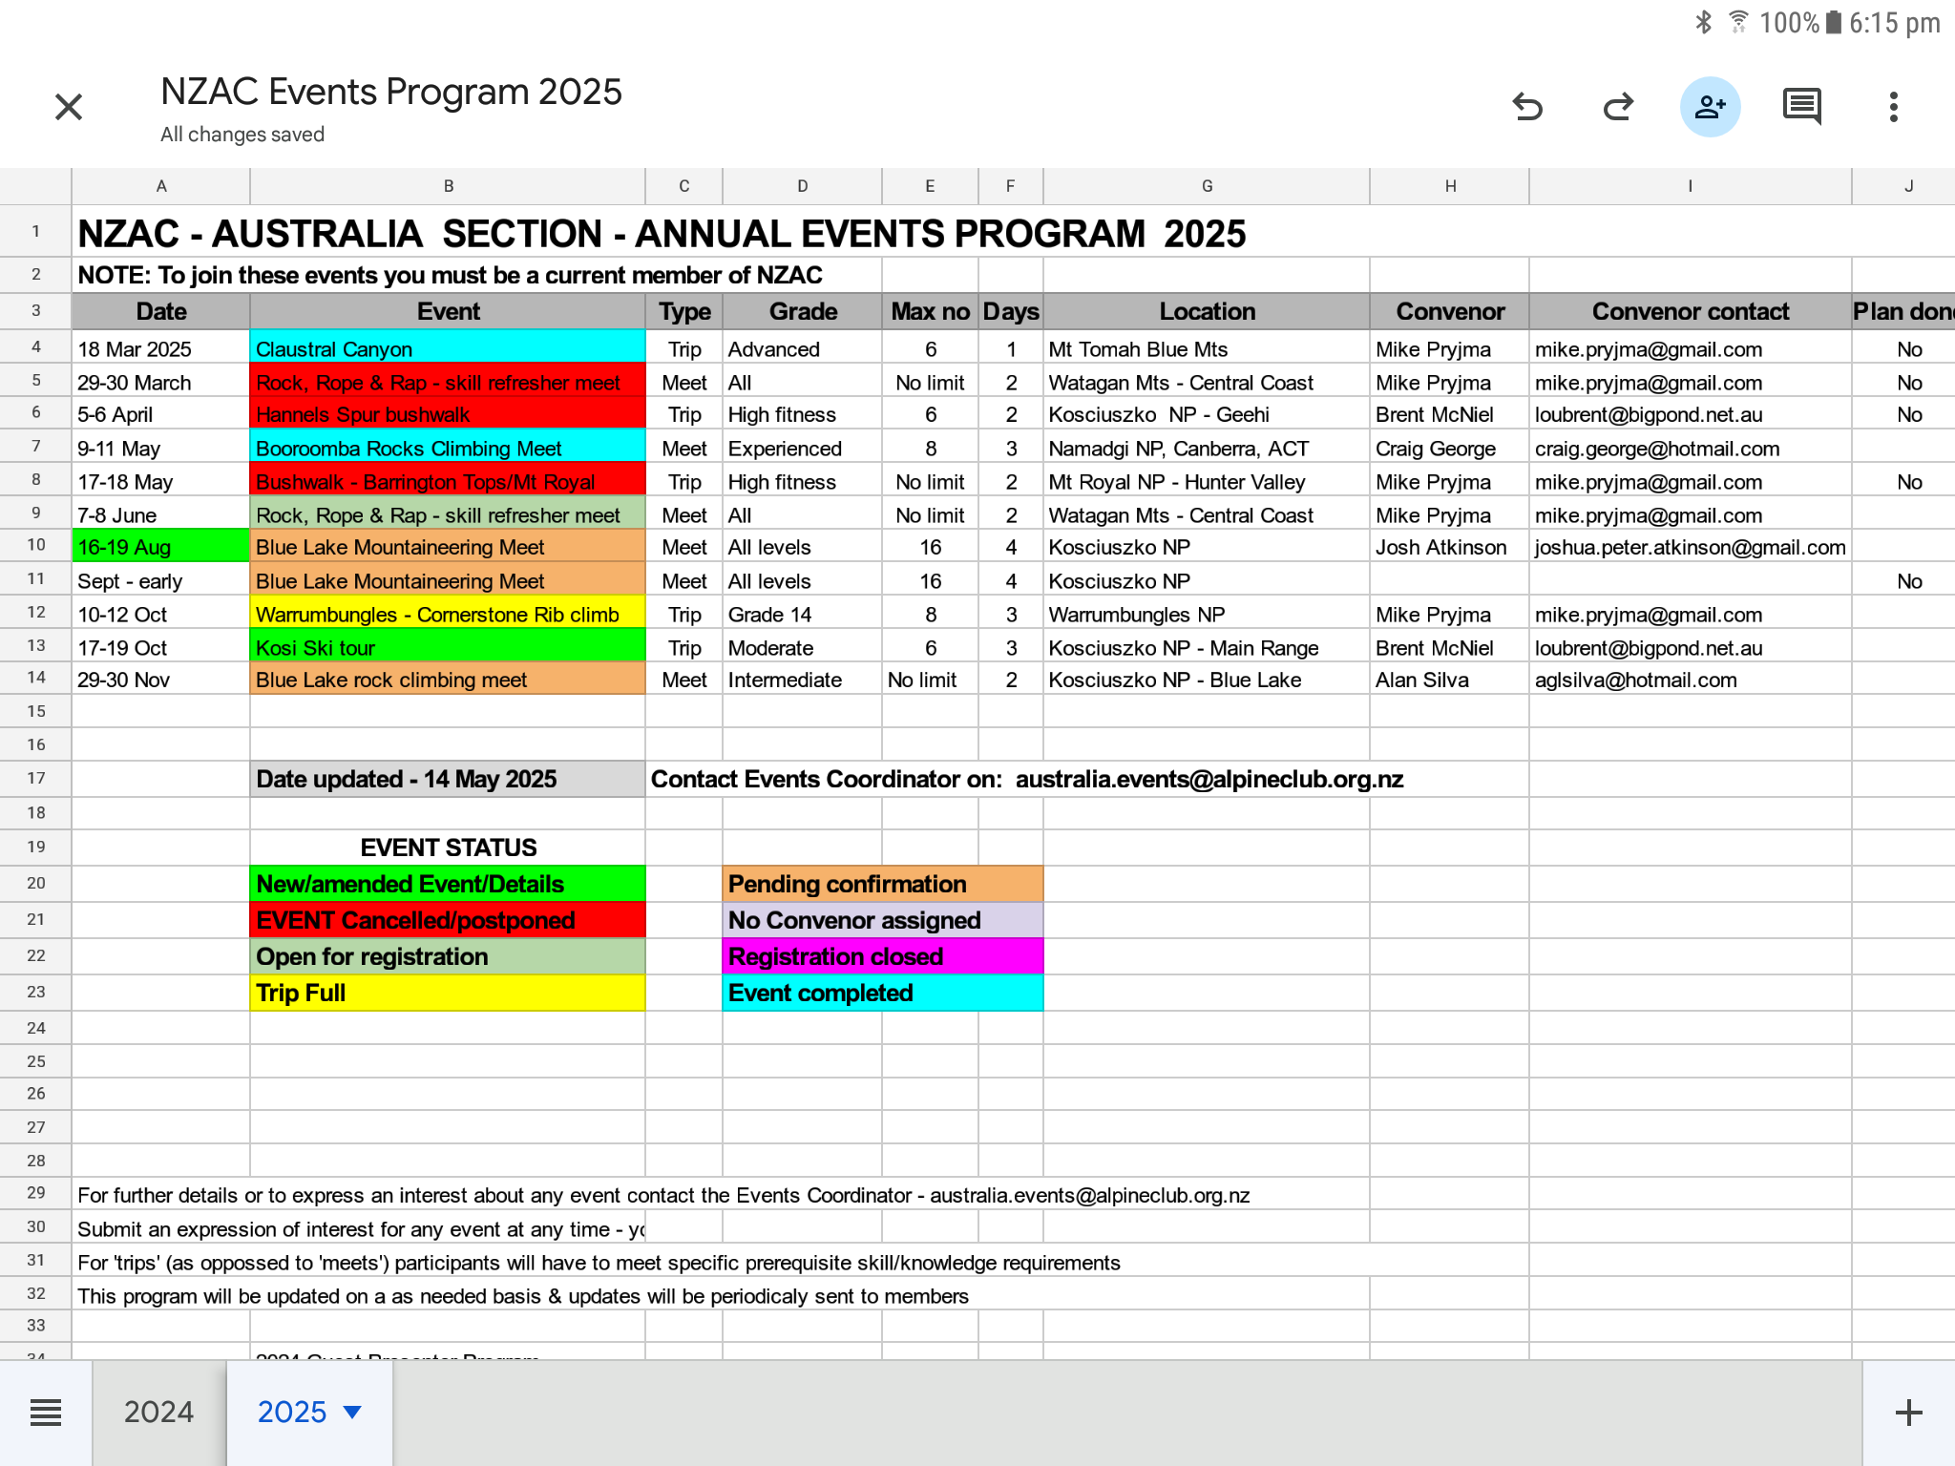This screenshot has height=1466, width=1955.
Task: Select the Grade 14 cell
Action: pyautogui.click(x=802, y=614)
